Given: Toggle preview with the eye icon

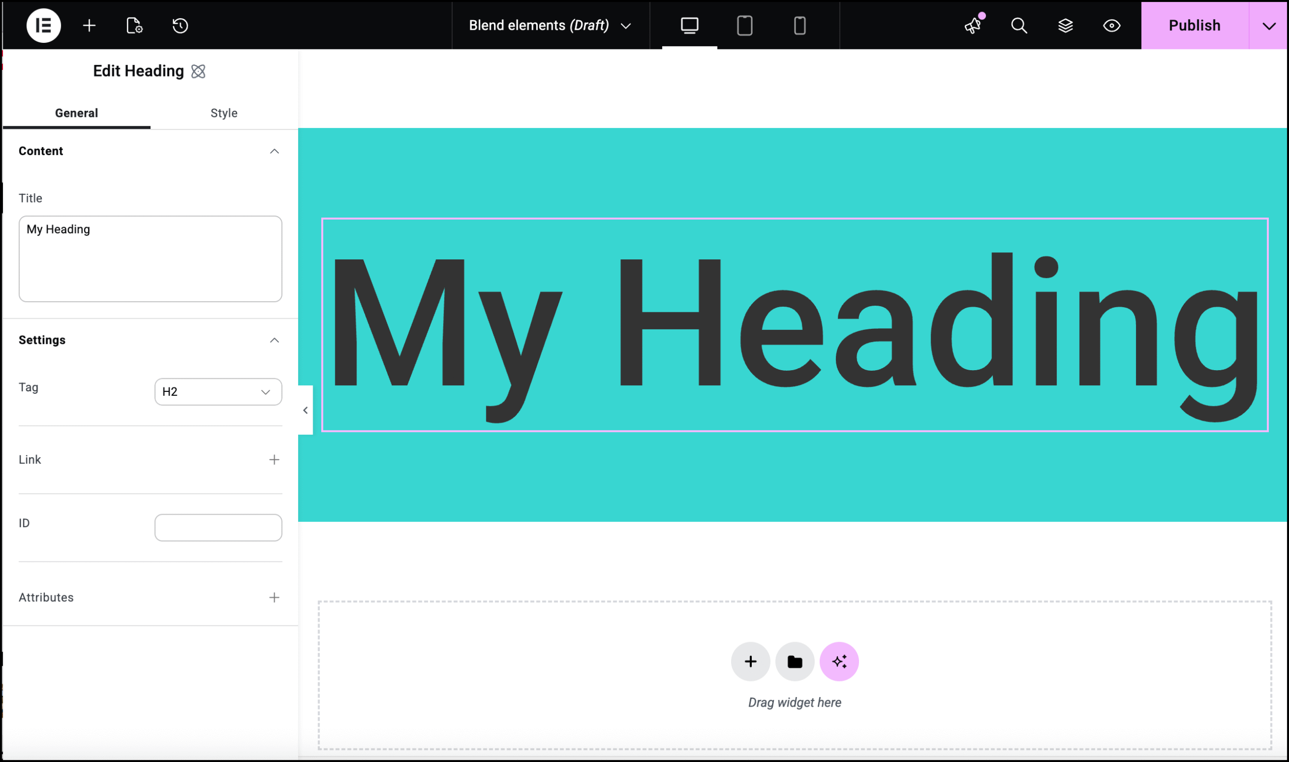Looking at the screenshot, I should click(x=1111, y=25).
